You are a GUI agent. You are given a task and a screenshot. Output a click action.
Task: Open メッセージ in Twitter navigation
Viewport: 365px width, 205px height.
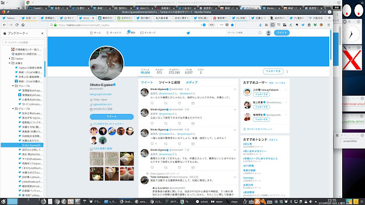(148, 33)
